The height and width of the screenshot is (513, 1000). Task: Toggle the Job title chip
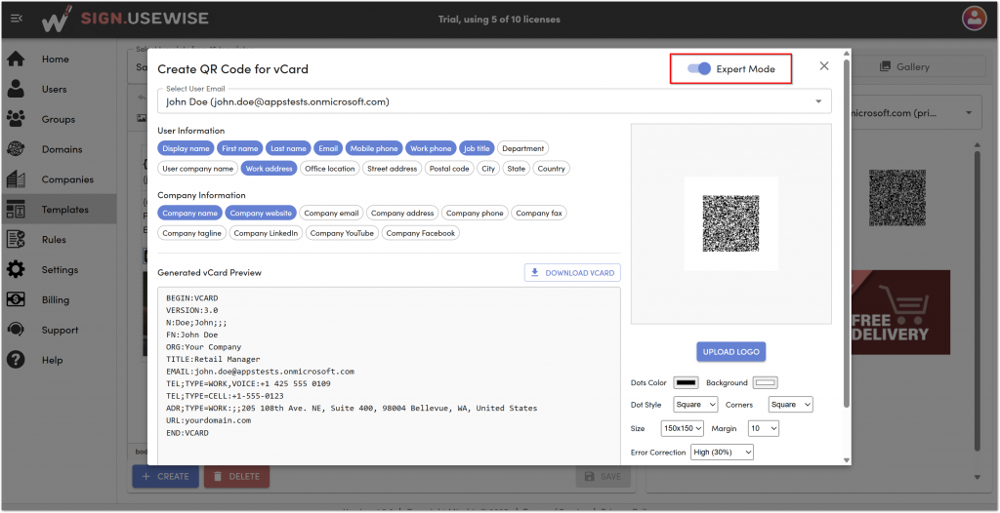point(477,148)
